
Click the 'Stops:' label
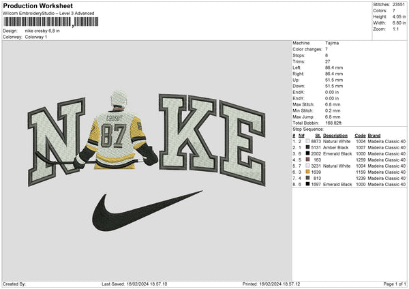(x=299, y=55)
